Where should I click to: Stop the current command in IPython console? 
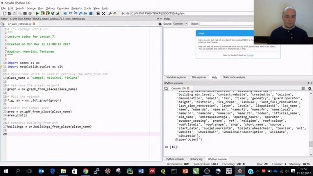point(303,88)
